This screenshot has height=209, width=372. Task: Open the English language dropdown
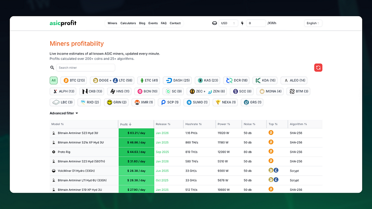(313, 23)
